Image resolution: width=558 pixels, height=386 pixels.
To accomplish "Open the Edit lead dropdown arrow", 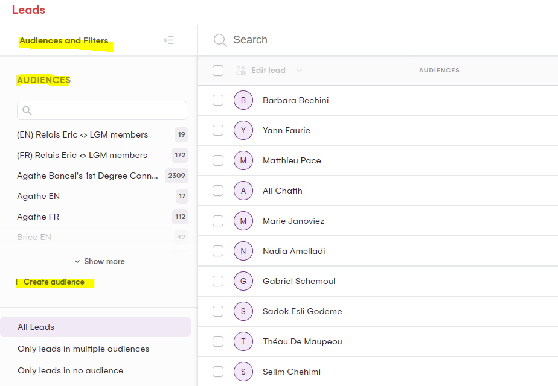I will tap(299, 71).
